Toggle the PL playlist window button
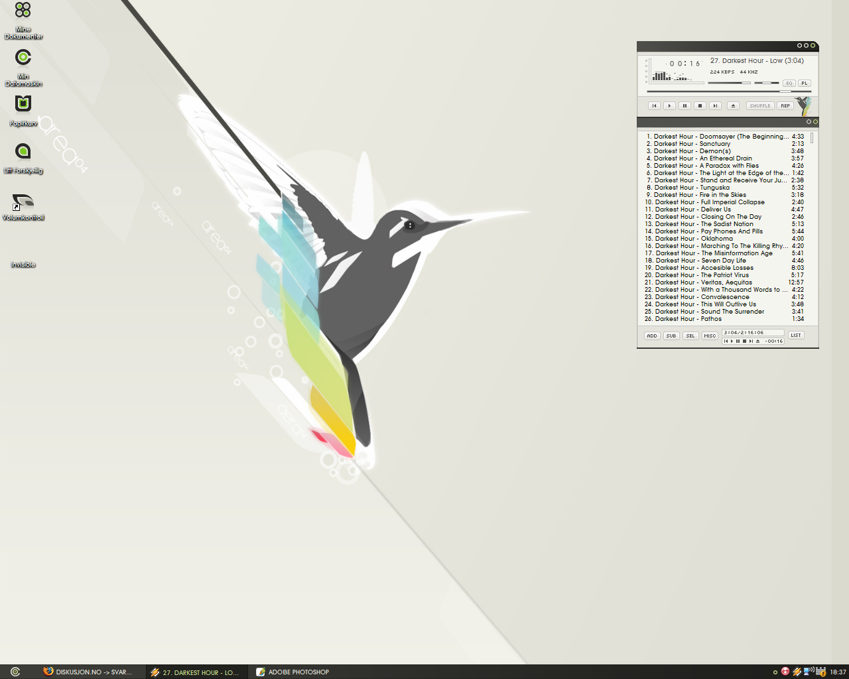This screenshot has width=849, height=679. (x=804, y=84)
